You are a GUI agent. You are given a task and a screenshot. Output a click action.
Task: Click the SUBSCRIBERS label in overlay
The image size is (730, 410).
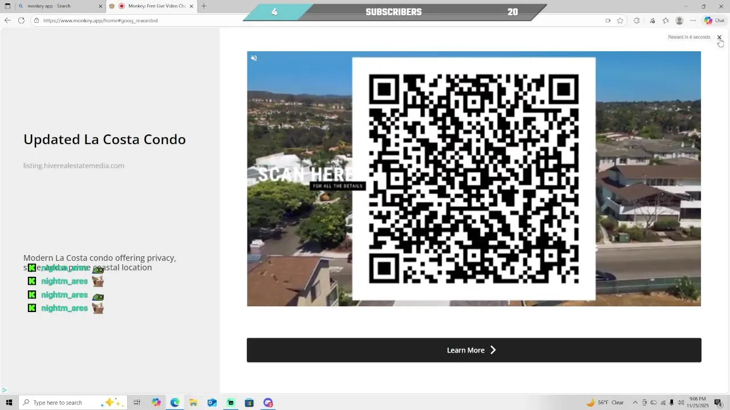[x=394, y=12]
